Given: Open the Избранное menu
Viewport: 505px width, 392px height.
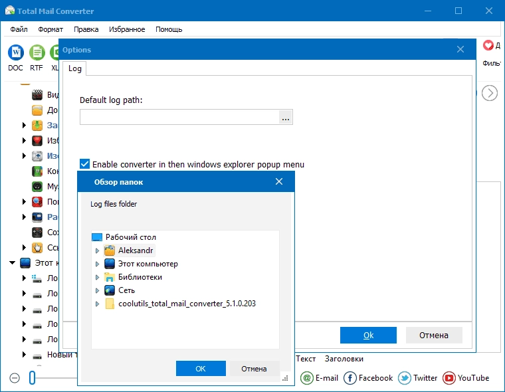Looking at the screenshot, I should point(127,29).
